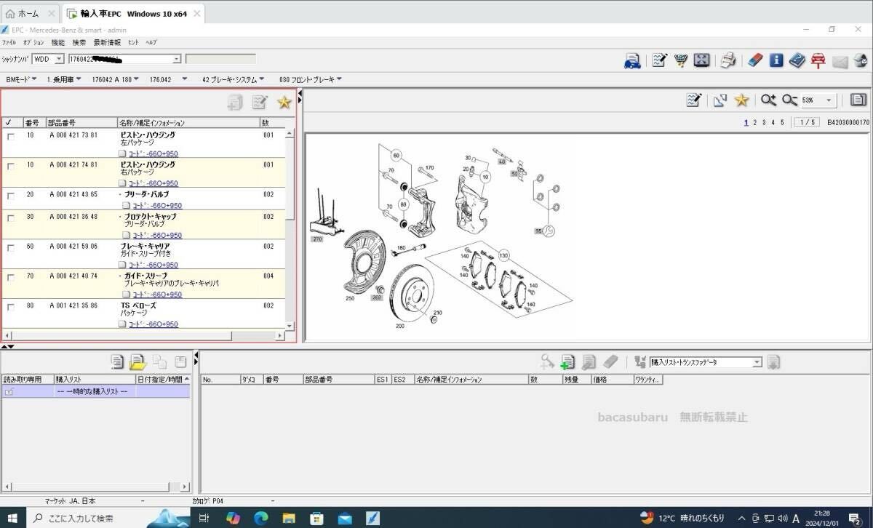Click the zoom-in magnifier icon
This screenshot has width=873, height=528.
pos(768,99)
